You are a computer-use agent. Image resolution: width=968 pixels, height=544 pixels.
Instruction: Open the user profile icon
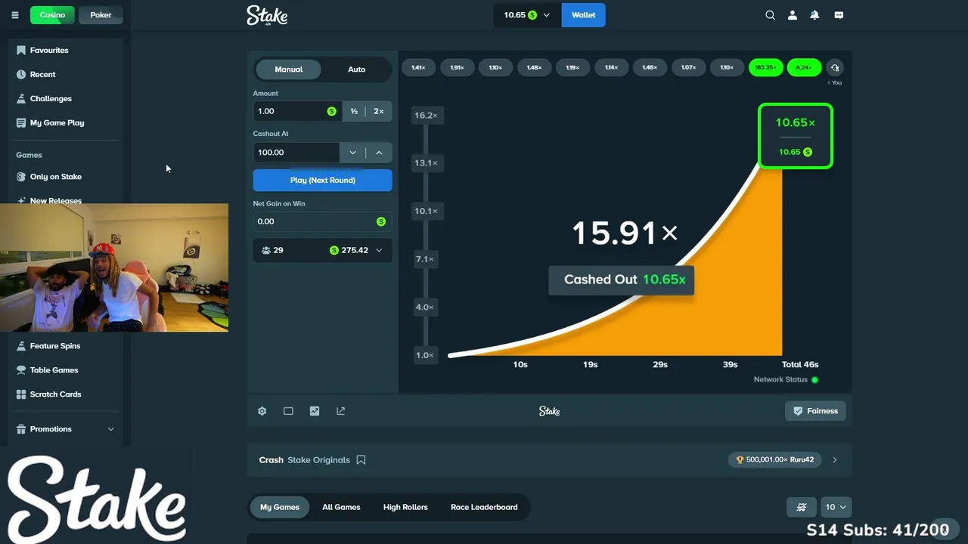click(x=793, y=15)
